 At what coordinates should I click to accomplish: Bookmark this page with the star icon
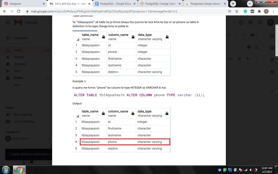tap(237, 11)
